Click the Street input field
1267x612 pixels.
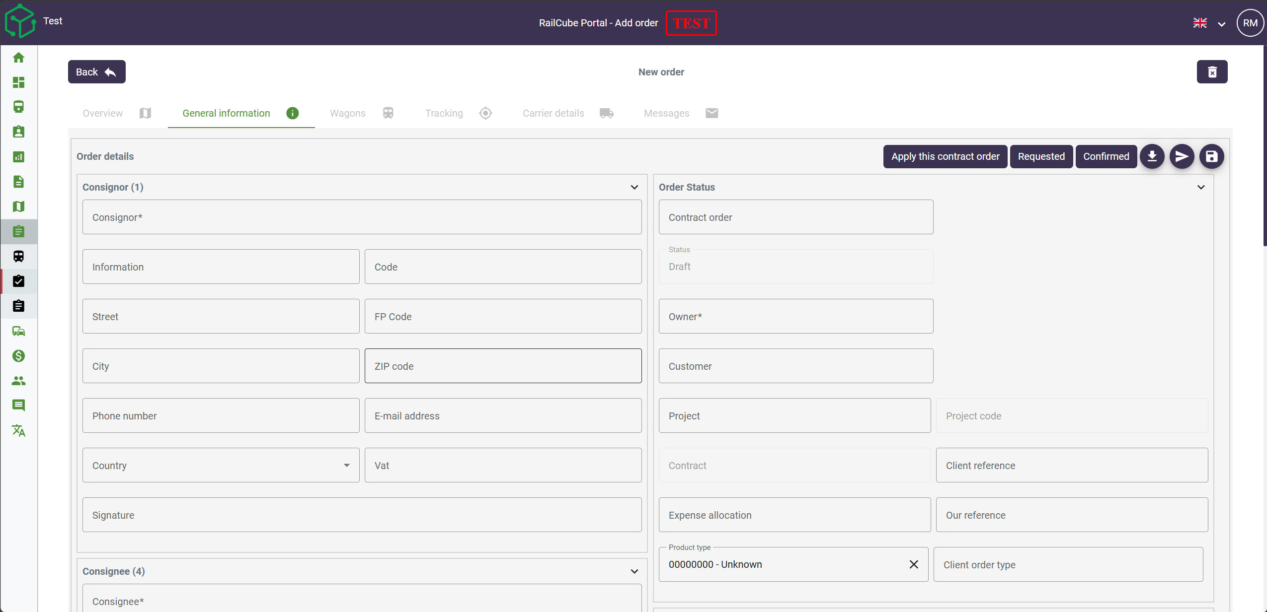221,316
